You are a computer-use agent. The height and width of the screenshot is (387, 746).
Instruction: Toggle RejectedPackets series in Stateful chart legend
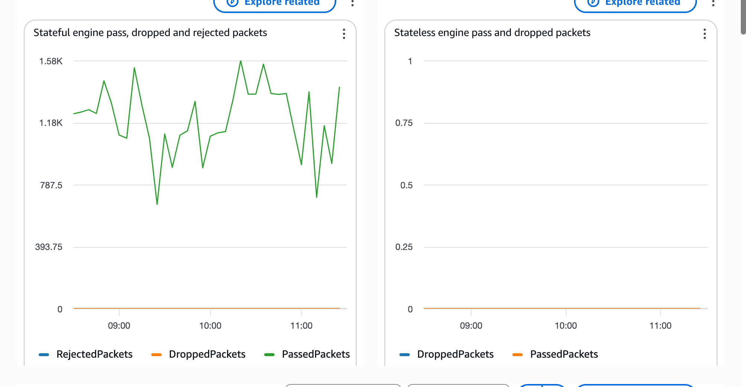tap(94, 354)
